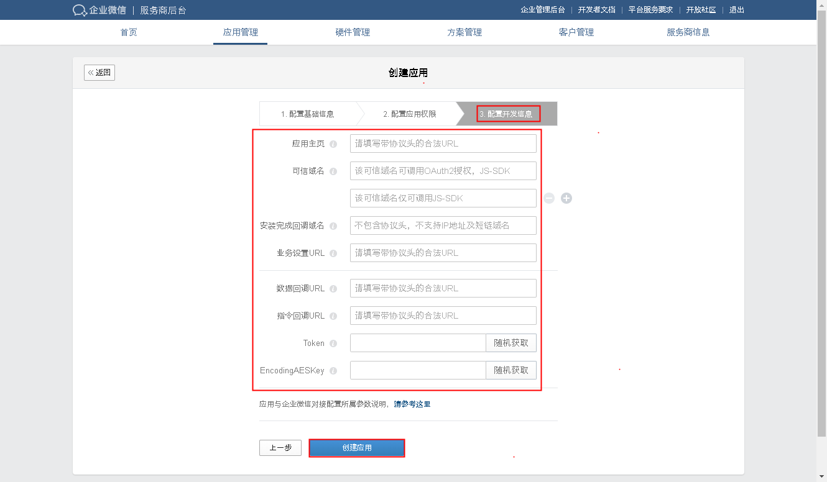The image size is (827, 482).
Task: Open 开发者文档 link in header
Action: tap(596, 10)
